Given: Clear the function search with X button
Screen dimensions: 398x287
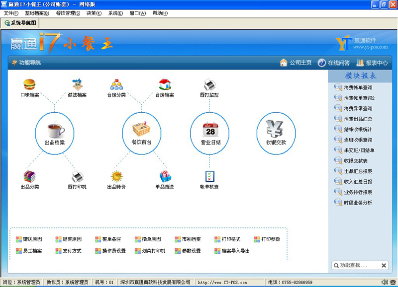Looking at the screenshot, I should 384,266.
